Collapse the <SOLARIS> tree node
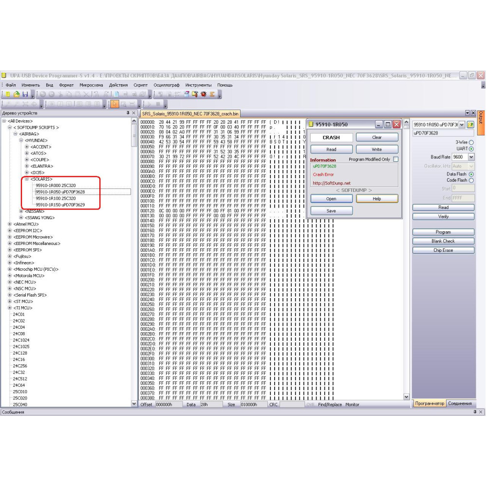Viewport: 487px width, 487px height. (x=27, y=179)
